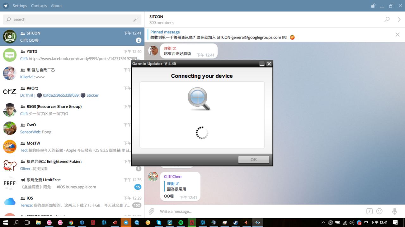
Task: Focus the chat list Search field
Action: point(72,19)
